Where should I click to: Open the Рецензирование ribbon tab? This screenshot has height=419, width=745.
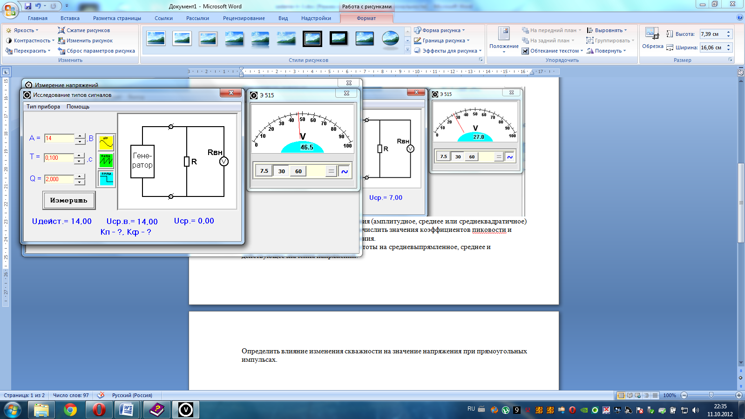(x=244, y=18)
